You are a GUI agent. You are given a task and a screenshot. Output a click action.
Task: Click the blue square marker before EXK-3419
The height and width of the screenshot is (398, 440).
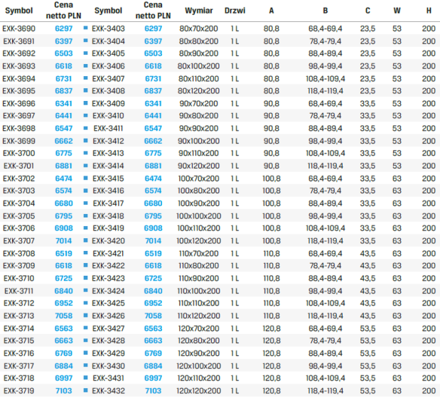coord(85,227)
